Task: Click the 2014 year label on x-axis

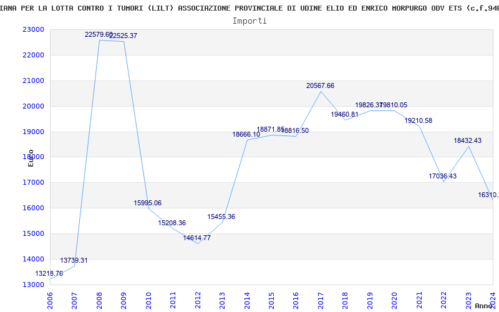Action: (247, 301)
